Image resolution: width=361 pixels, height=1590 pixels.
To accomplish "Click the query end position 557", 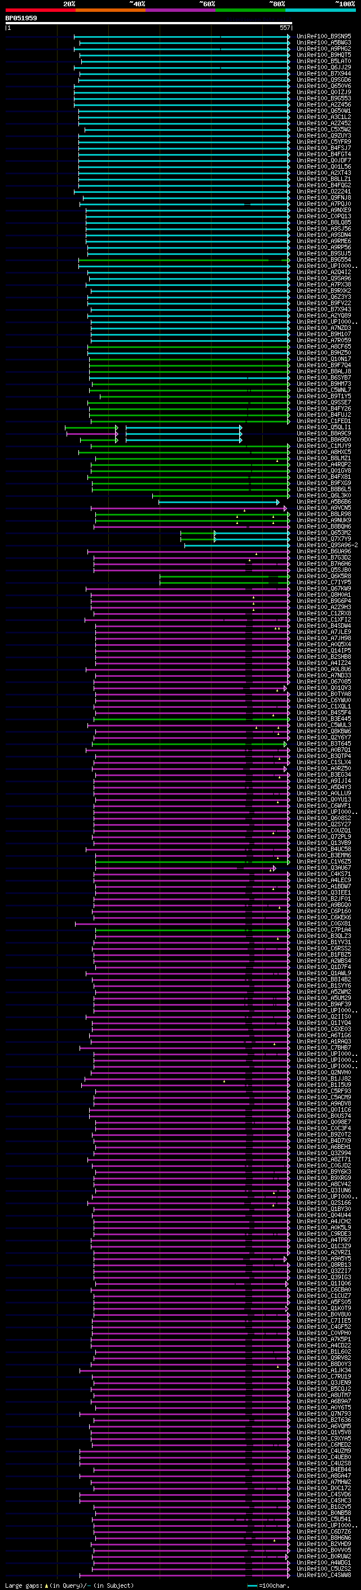I will tap(285, 28).
